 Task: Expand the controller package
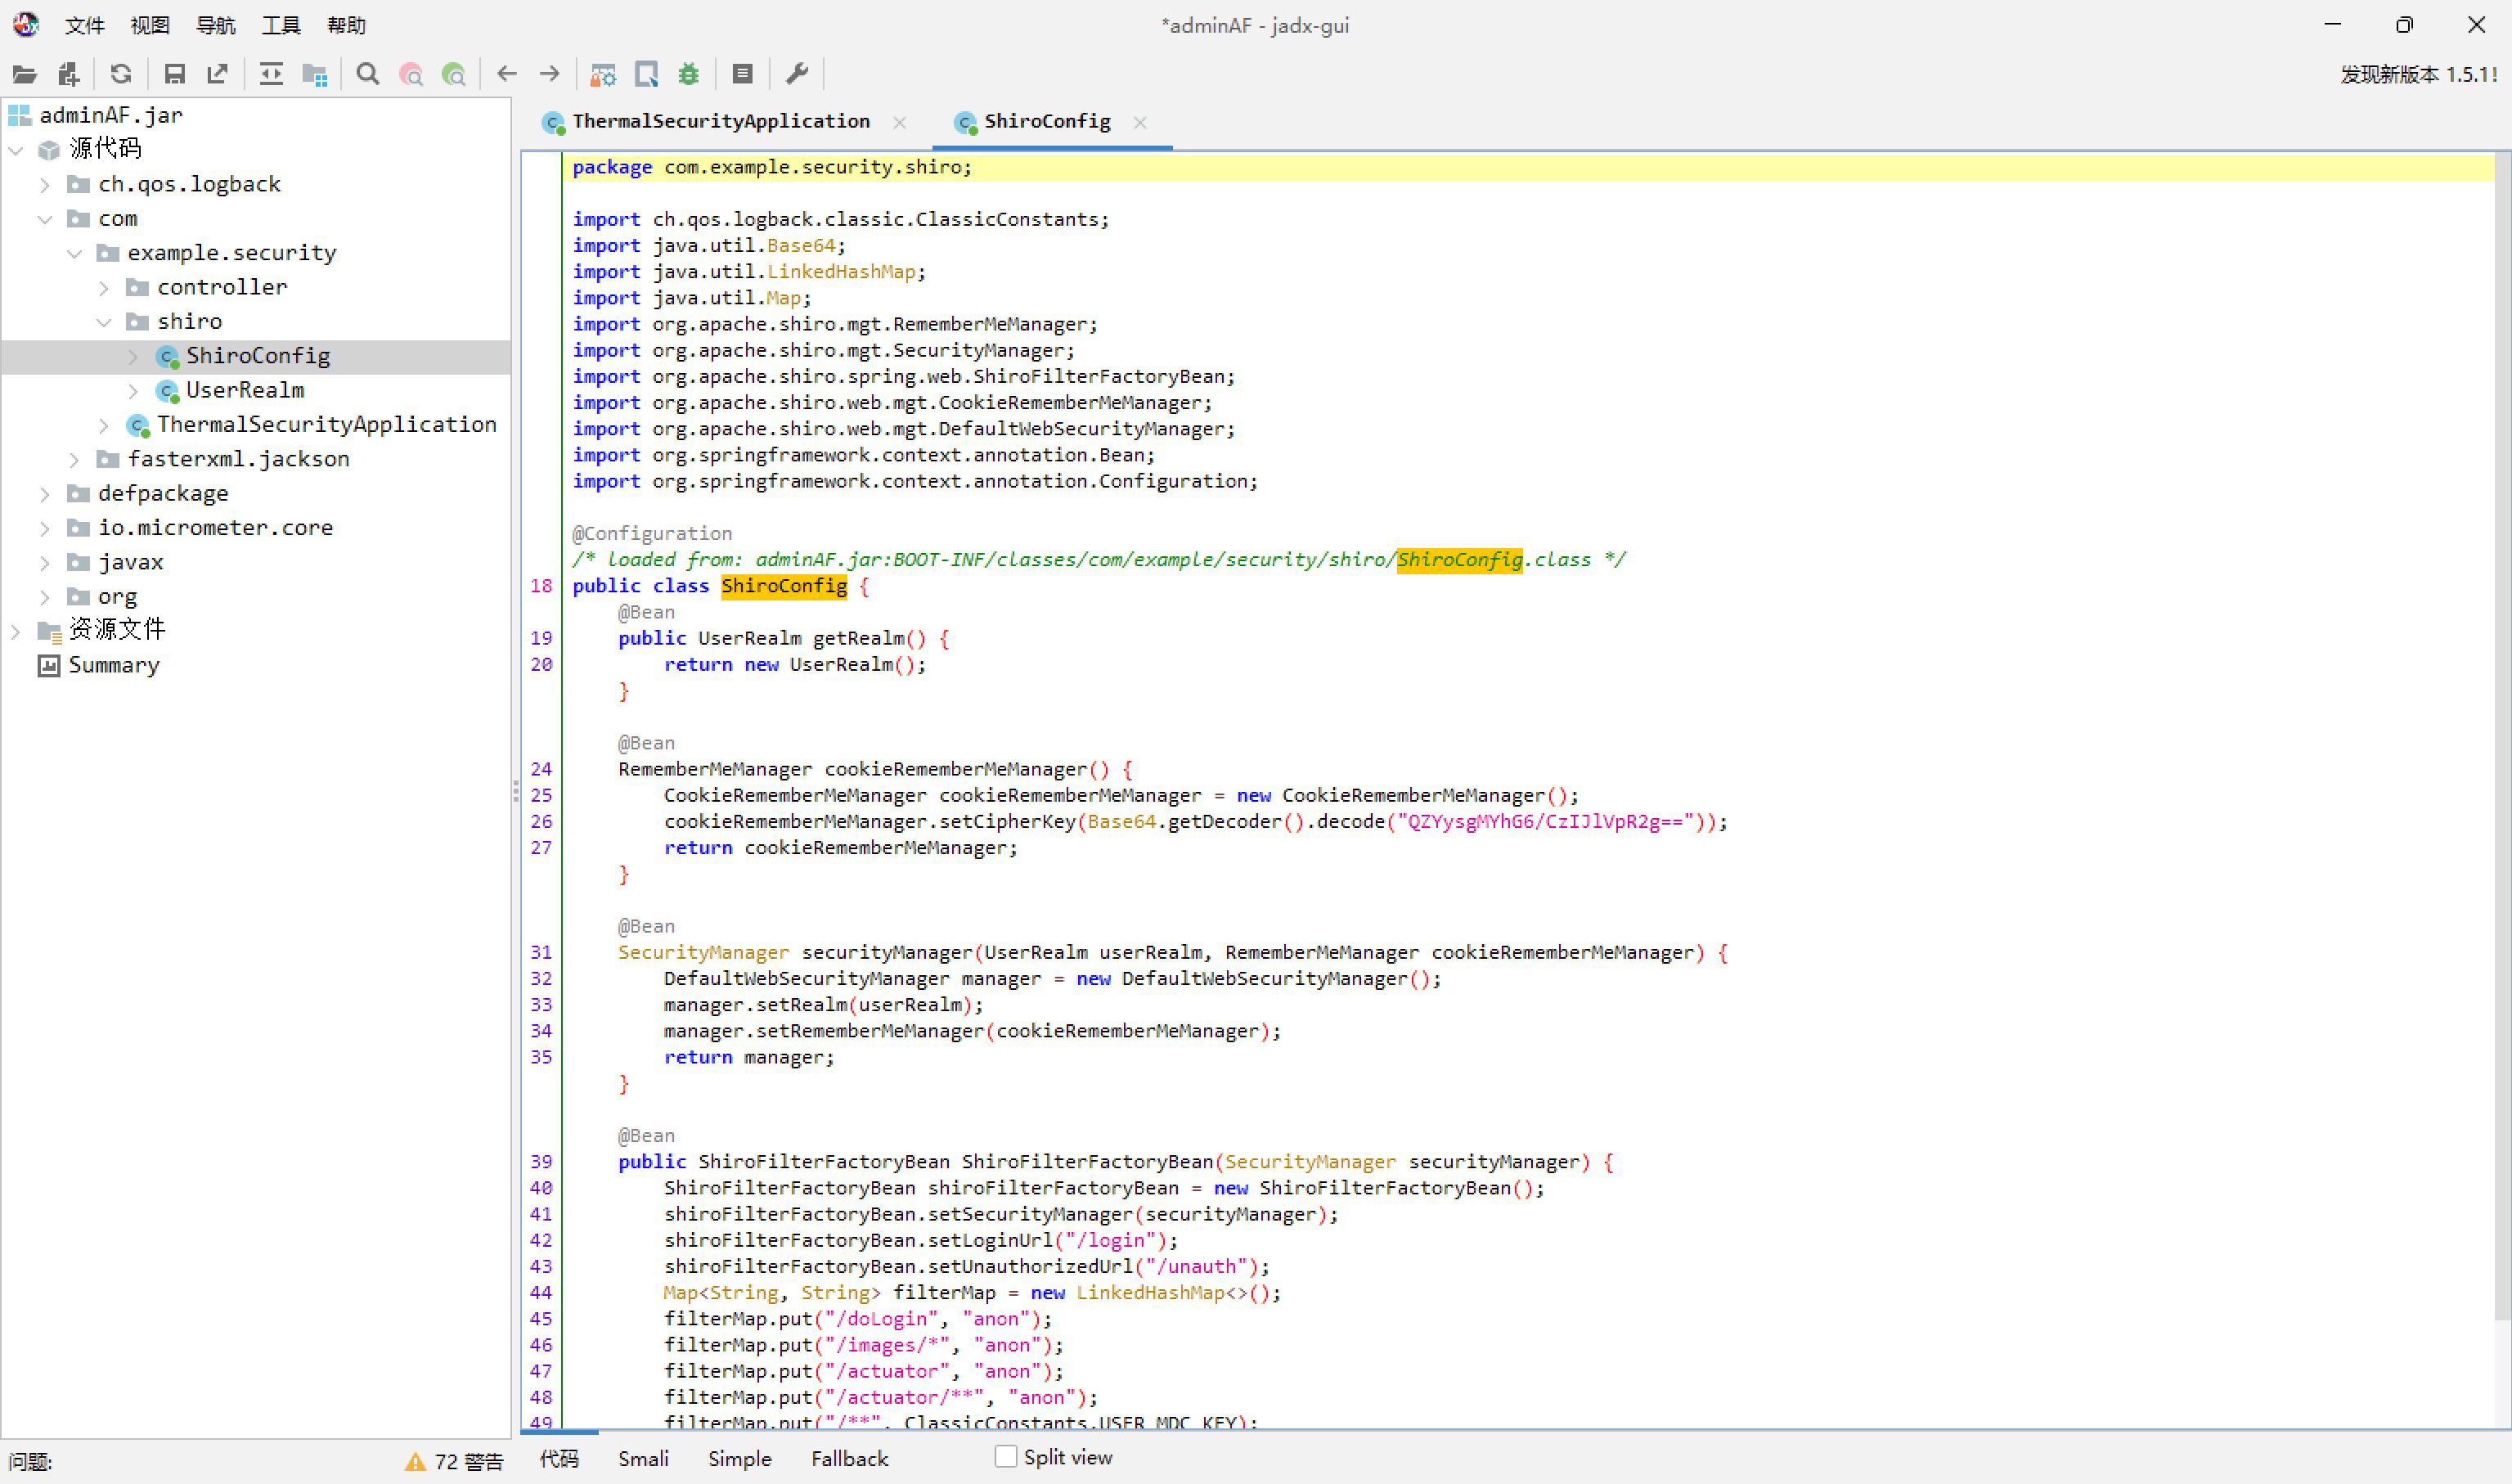(x=104, y=288)
